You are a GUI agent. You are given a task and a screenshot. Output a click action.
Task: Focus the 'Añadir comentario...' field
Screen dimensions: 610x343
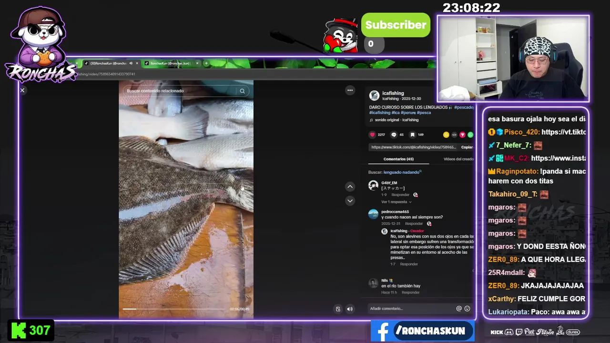tap(411, 309)
